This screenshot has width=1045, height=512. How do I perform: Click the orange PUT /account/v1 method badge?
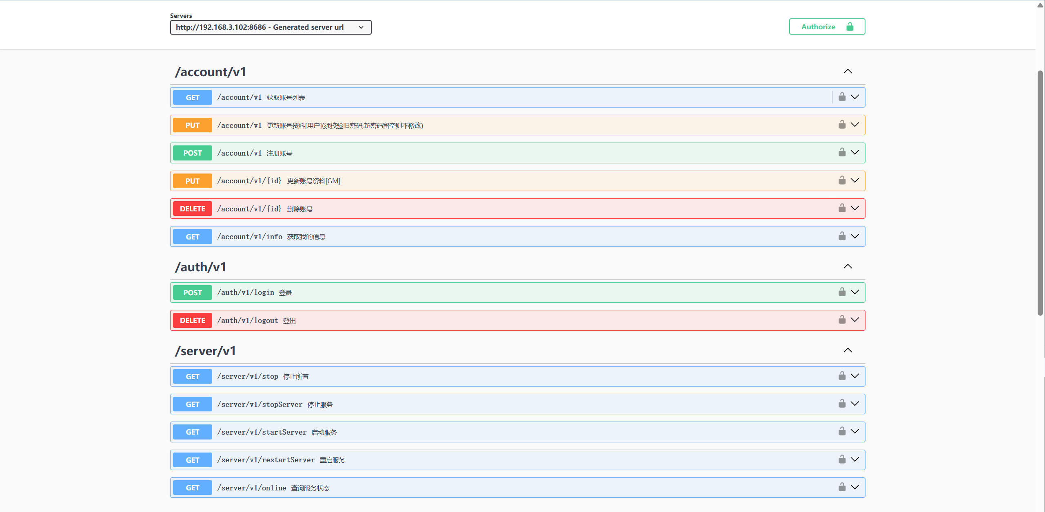point(192,125)
